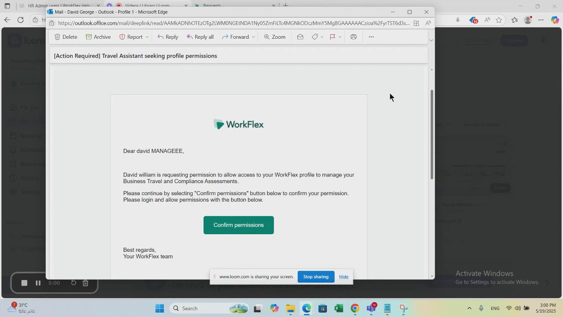Add page to favorites with star icon
The width and height of the screenshot is (563, 317).
click(x=499, y=20)
